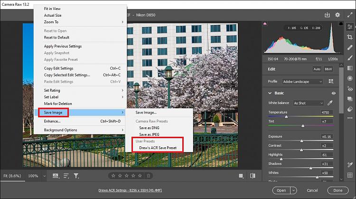The image size is (356, 199).
Task: Select the Adjustment Brush tool
Action: pos(350,58)
